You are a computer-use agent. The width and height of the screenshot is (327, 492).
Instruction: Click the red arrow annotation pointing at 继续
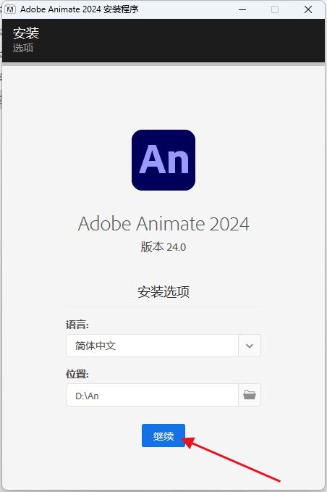click(231, 459)
